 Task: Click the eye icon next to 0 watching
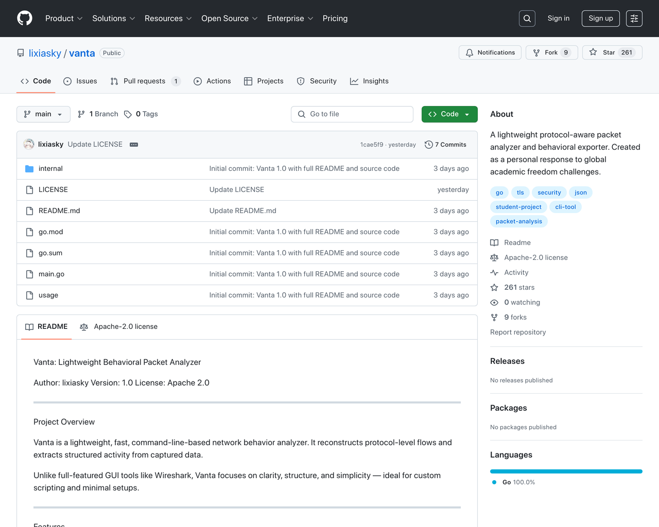click(x=494, y=303)
